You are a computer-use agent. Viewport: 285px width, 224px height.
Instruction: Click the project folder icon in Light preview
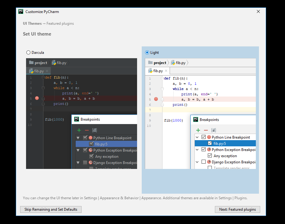click(x=150, y=62)
